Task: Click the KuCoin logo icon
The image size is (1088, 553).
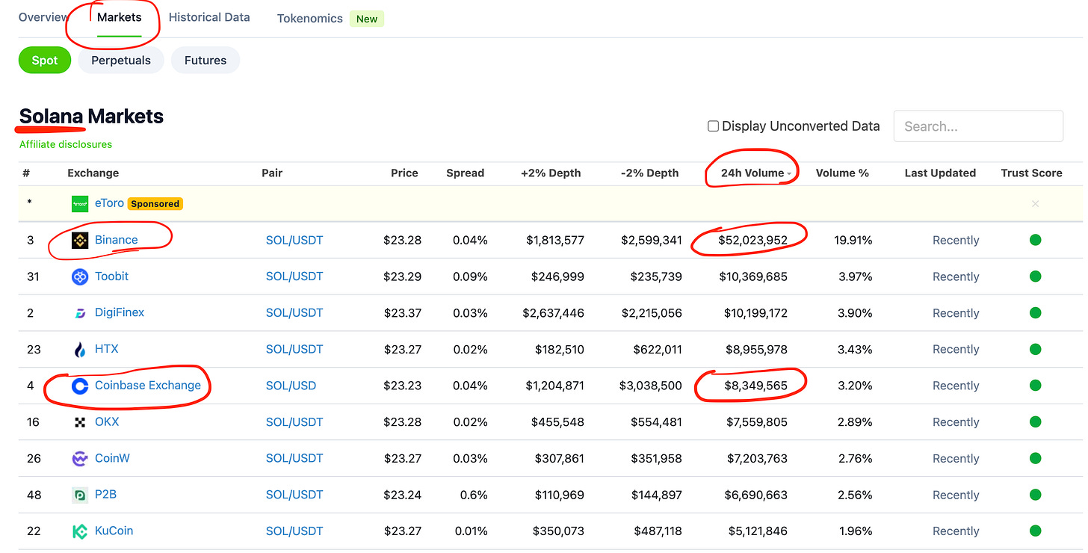Action: [x=80, y=531]
